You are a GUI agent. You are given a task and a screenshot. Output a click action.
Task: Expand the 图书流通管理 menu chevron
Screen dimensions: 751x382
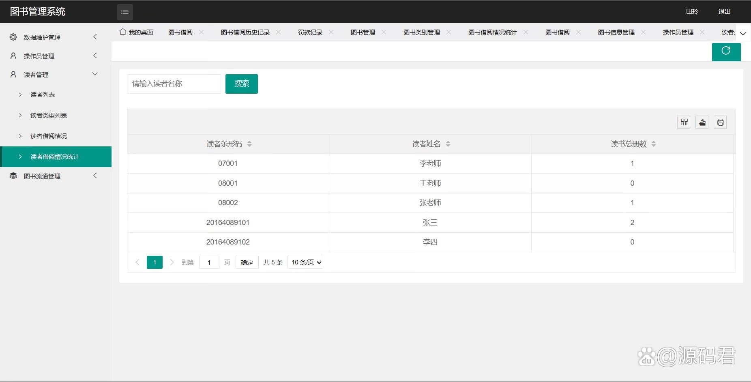(x=95, y=176)
